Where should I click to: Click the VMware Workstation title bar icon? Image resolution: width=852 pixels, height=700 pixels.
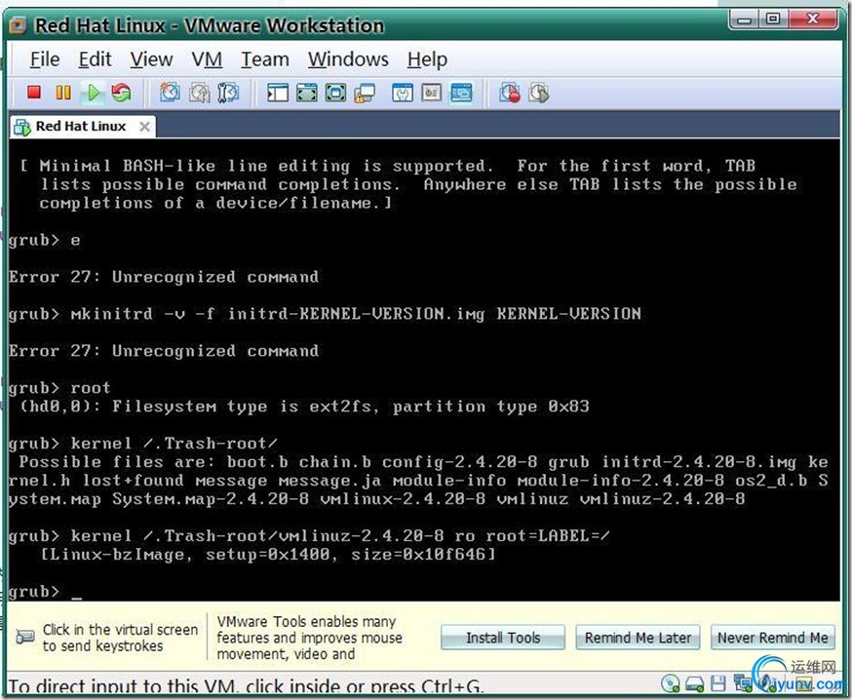(x=18, y=25)
